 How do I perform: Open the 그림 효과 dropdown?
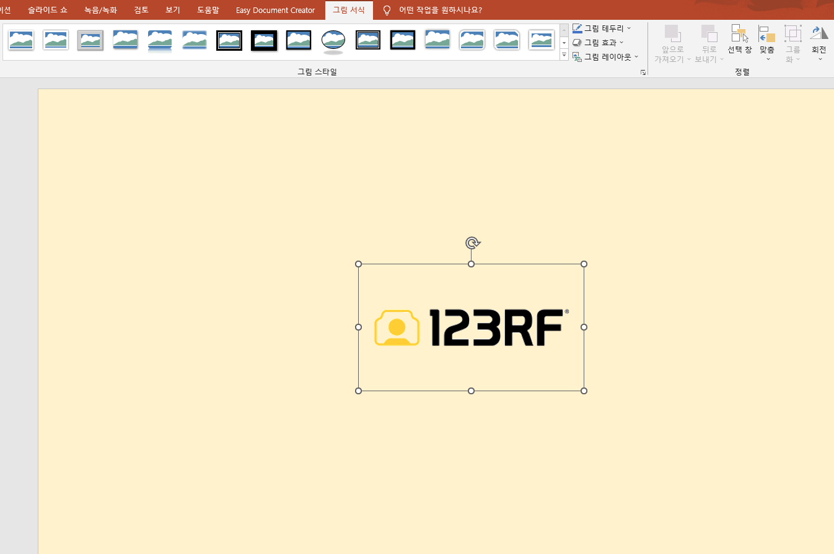(x=598, y=43)
